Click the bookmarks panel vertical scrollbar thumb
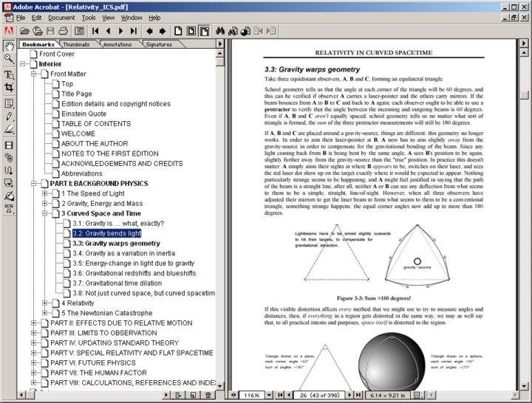532x403 pixels. 220,62
